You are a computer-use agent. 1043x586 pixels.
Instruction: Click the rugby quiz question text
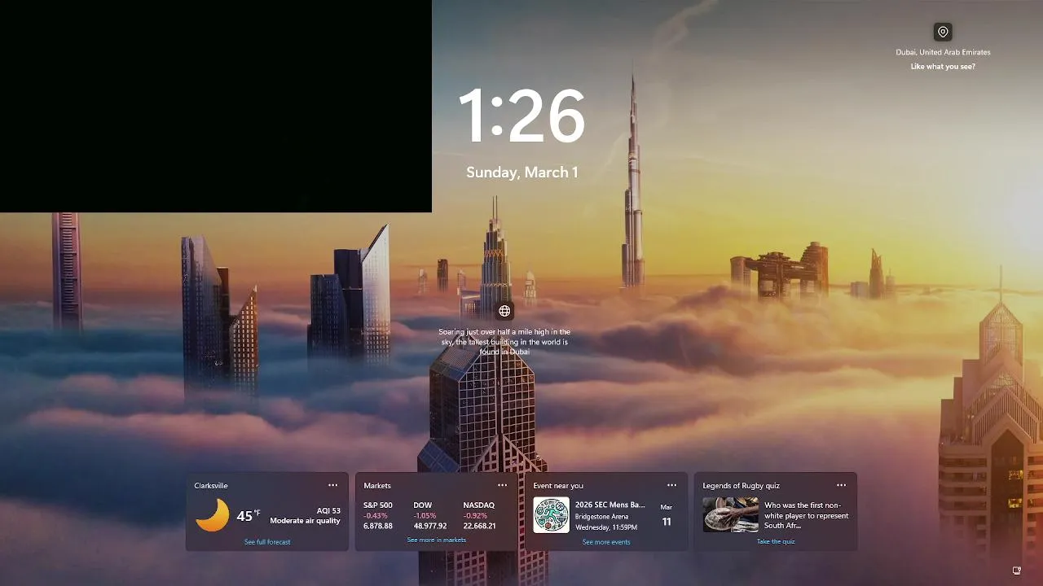(806, 515)
